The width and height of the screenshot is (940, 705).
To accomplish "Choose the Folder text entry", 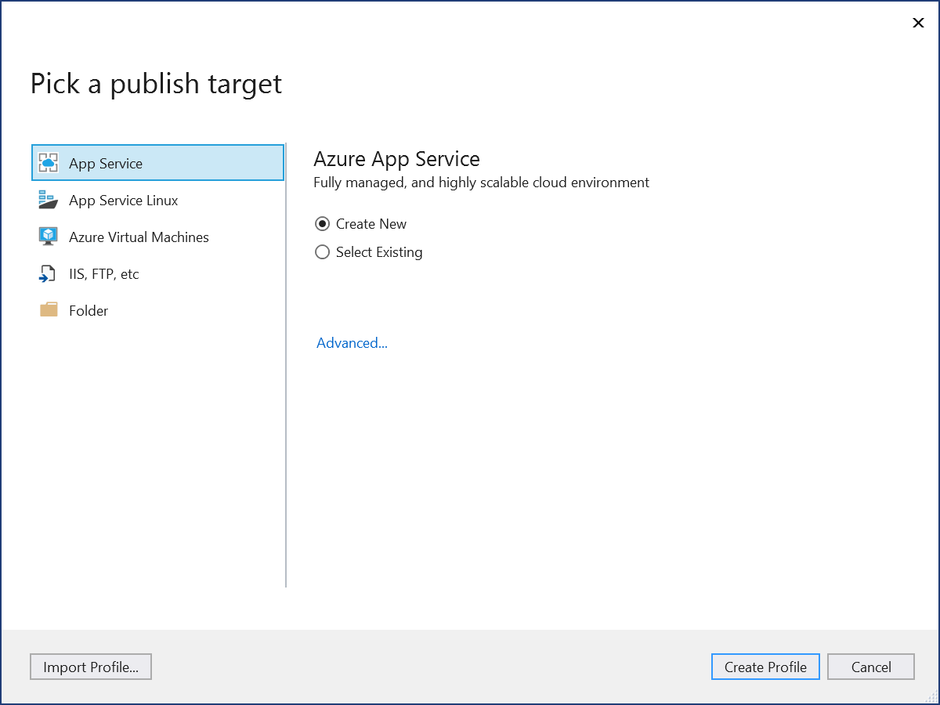I will [89, 311].
